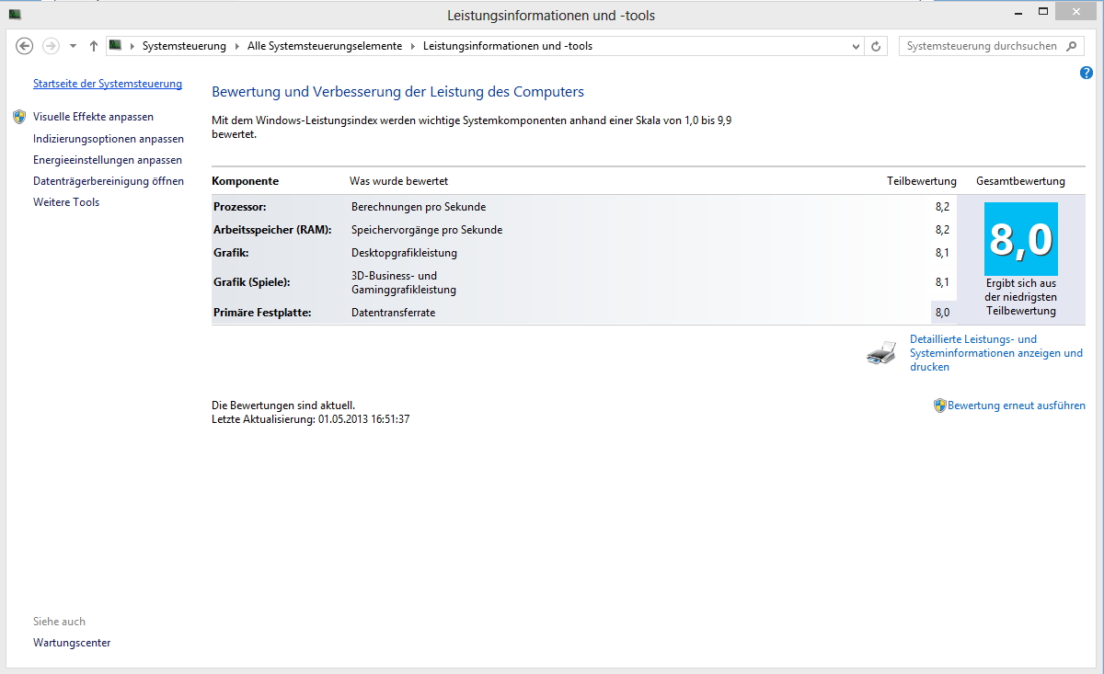Click the Teilbewertung column header

pos(922,181)
